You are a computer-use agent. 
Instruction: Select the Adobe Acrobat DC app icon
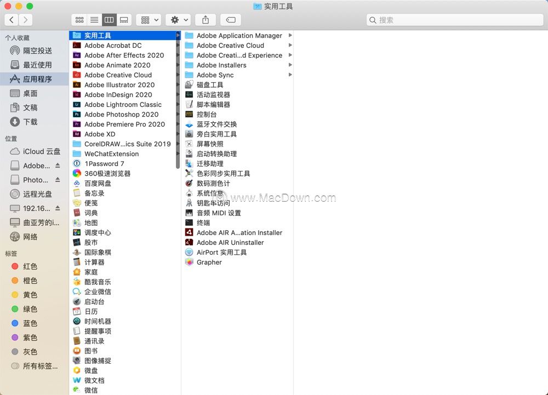tap(77, 45)
